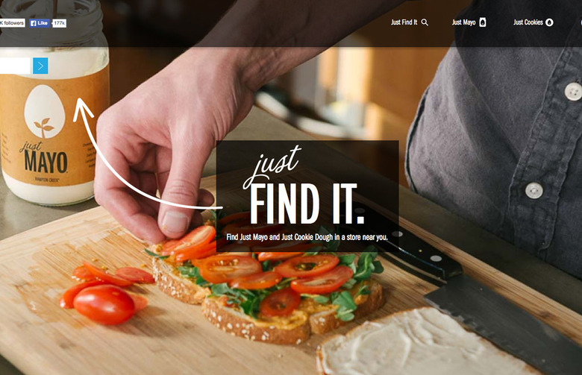Viewport: 582px width, 375px height.
Task: Click the partial menu item after Just Cookies
Action: point(581,22)
